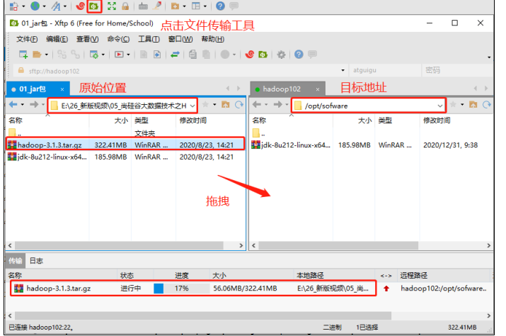
Task: Click the green-blue synchronize arrows icon
Action: pyautogui.click(x=175, y=55)
